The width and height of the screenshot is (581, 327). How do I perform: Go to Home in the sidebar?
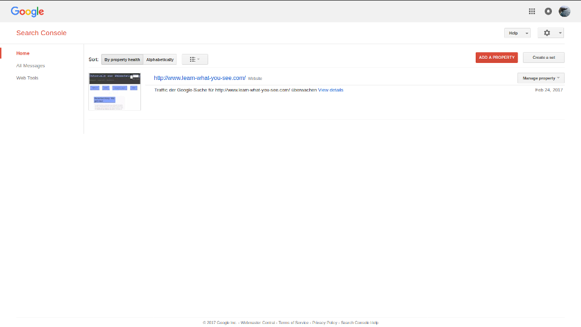pos(22,53)
